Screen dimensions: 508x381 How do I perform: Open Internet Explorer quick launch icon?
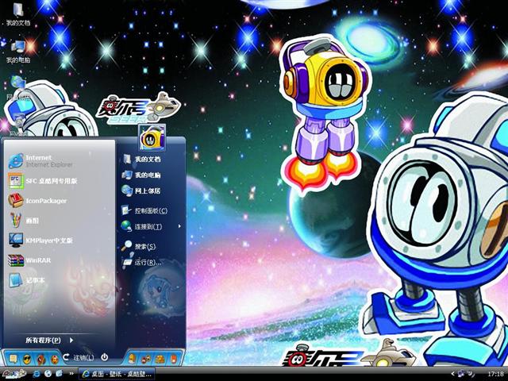[37, 374]
